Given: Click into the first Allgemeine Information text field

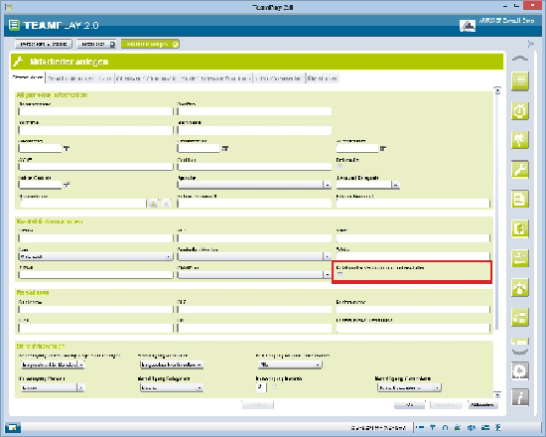Looking at the screenshot, I should [x=95, y=111].
